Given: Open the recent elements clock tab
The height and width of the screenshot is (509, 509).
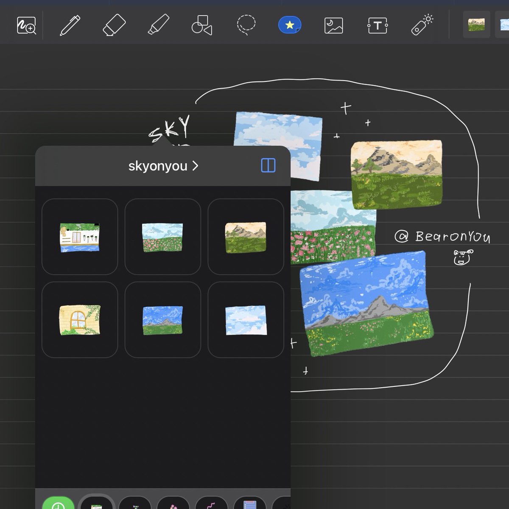Looking at the screenshot, I should [58, 503].
